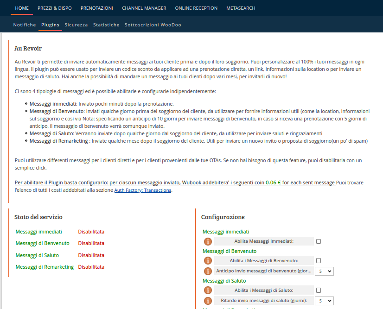Viewport: 383px width, 309px height.
Task: Enable the Abilita Messaggi Immediati checkbox
Action: click(319, 241)
